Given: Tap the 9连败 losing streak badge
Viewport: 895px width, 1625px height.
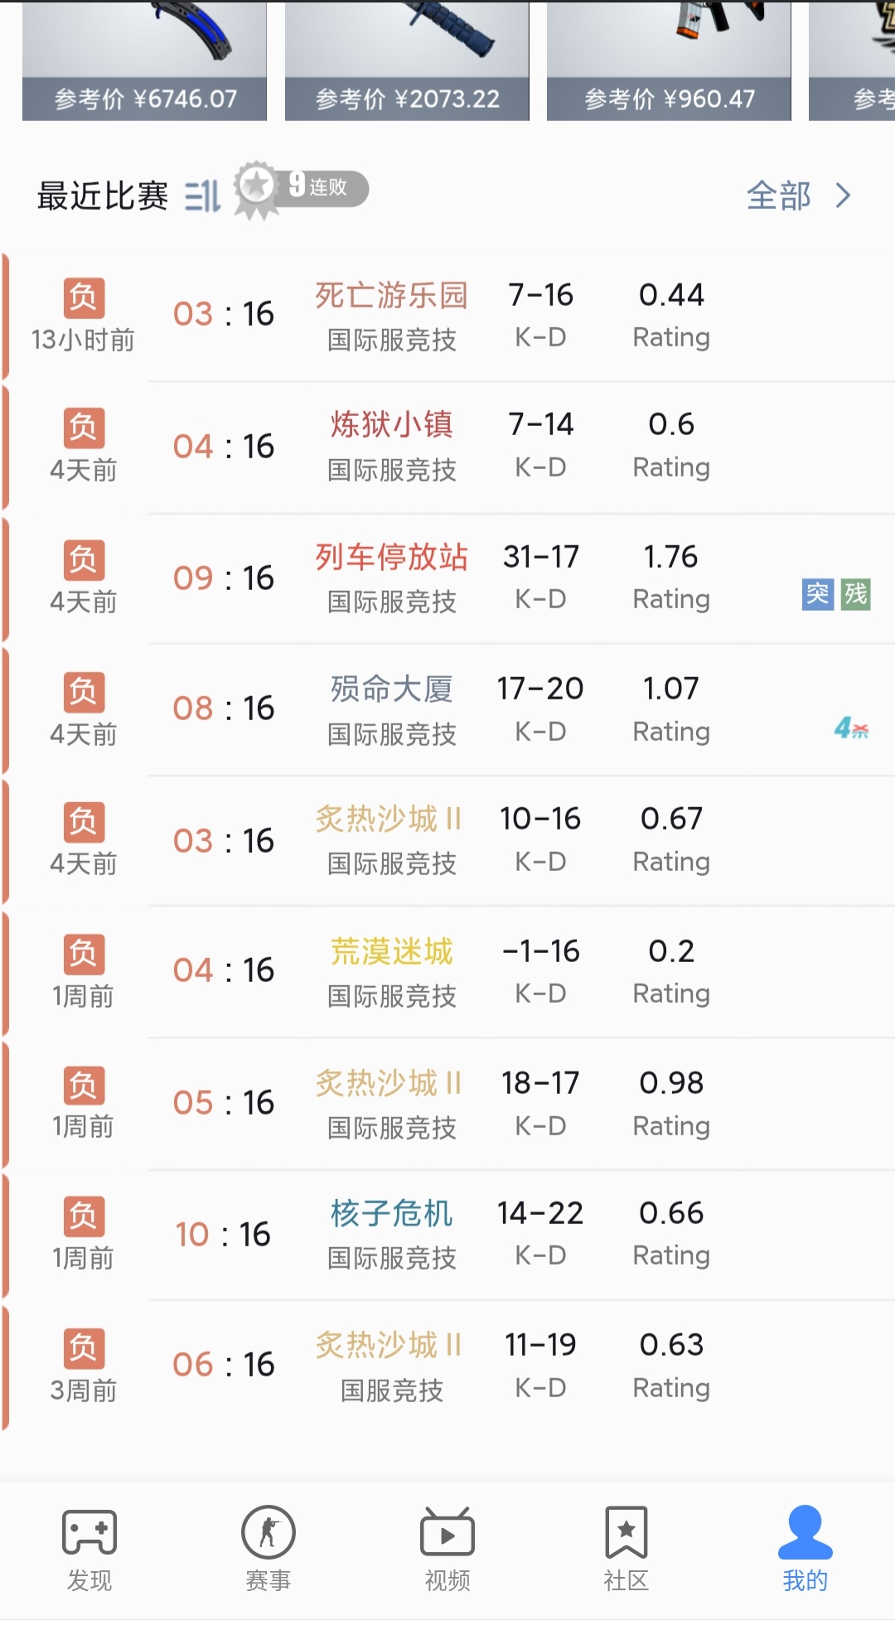Looking at the screenshot, I should [x=302, y=188].
